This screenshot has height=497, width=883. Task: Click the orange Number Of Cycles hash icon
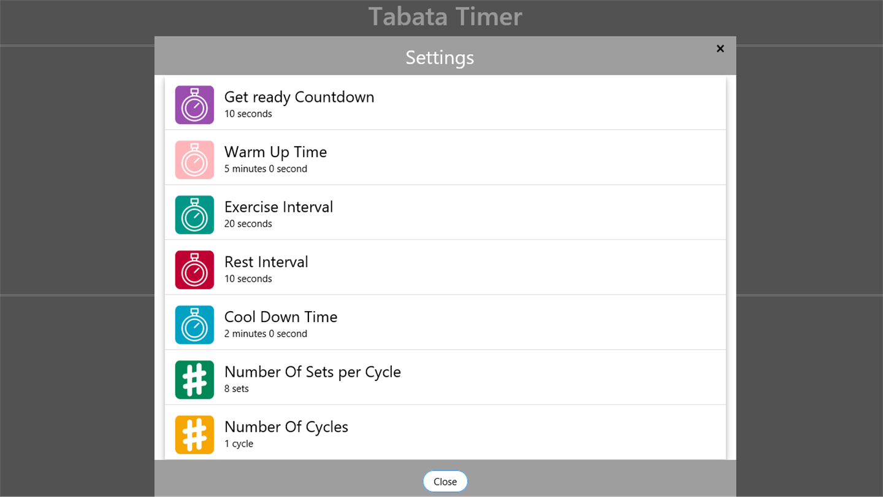tap(194, 434)
